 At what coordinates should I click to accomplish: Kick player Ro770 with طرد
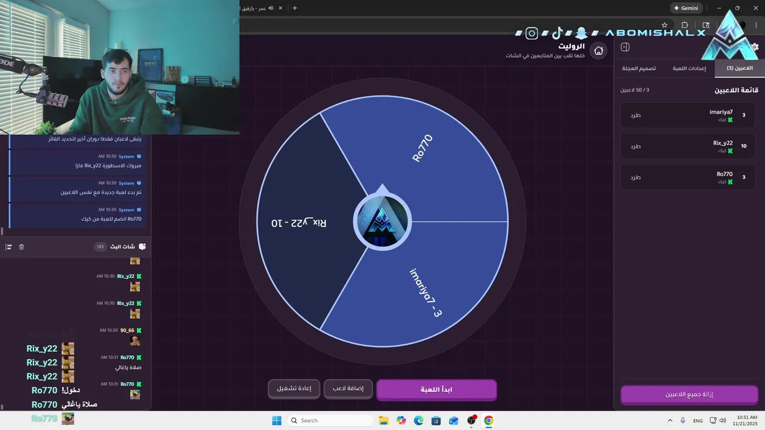635,177
